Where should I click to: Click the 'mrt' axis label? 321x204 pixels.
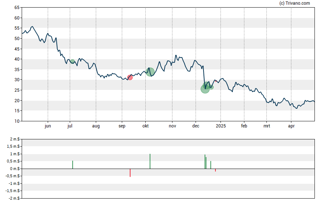pyautogui.click(x=266, y=126)
